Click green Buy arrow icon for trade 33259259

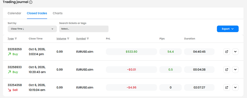click(10, 54)
